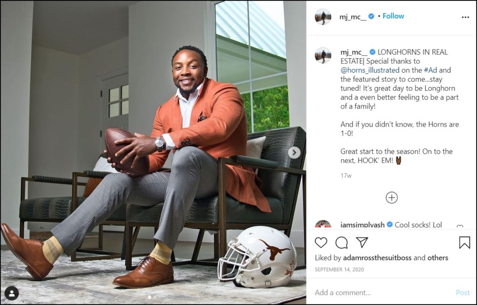Like the post with the heart icon
Viewport: 477px width, 305px height.
(x=321, y=243)
